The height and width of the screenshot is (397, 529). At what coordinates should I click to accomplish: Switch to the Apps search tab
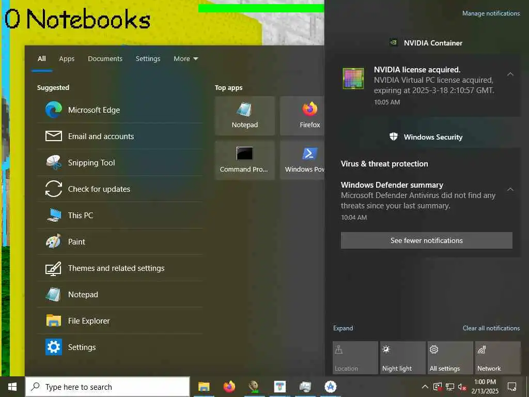(x=67, y=59)
